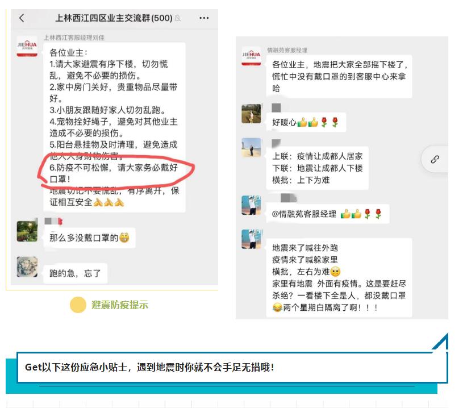
Task: Tap the garden tree avatar in left chat
Action: 27,231
